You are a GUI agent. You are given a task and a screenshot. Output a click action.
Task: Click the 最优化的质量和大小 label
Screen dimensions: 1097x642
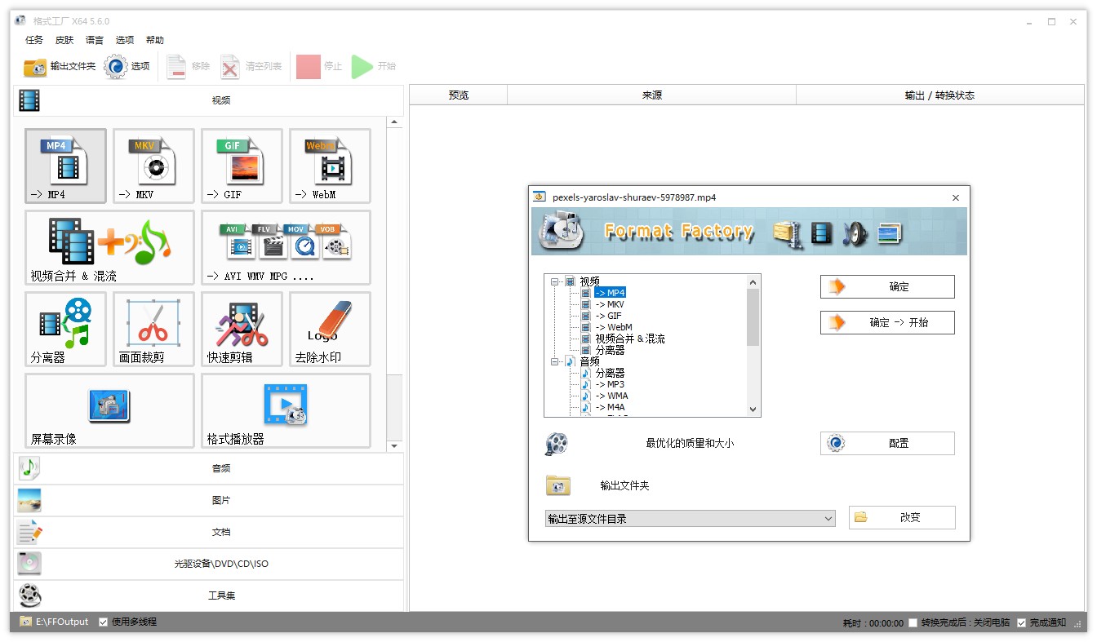point(690,444)
